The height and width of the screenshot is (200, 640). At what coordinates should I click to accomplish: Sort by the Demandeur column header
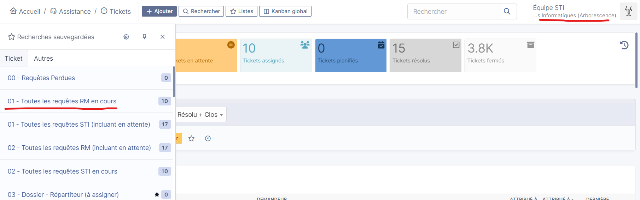click(x=272, y=199)
